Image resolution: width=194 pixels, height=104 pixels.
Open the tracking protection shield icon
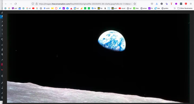[33, 4]
